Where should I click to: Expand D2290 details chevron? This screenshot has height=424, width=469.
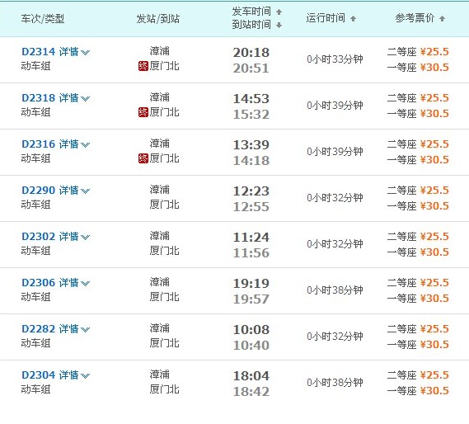pos(85,191)
